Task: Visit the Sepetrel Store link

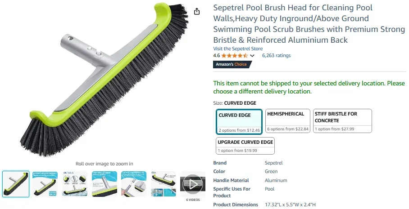Action: coord(238,49)
